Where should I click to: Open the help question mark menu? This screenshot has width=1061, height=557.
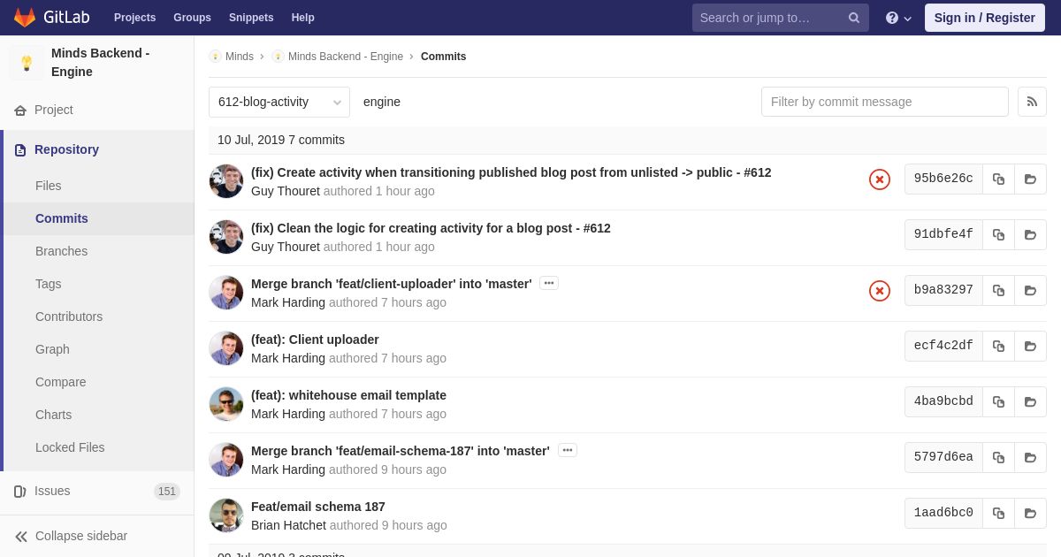click(898, 18)
